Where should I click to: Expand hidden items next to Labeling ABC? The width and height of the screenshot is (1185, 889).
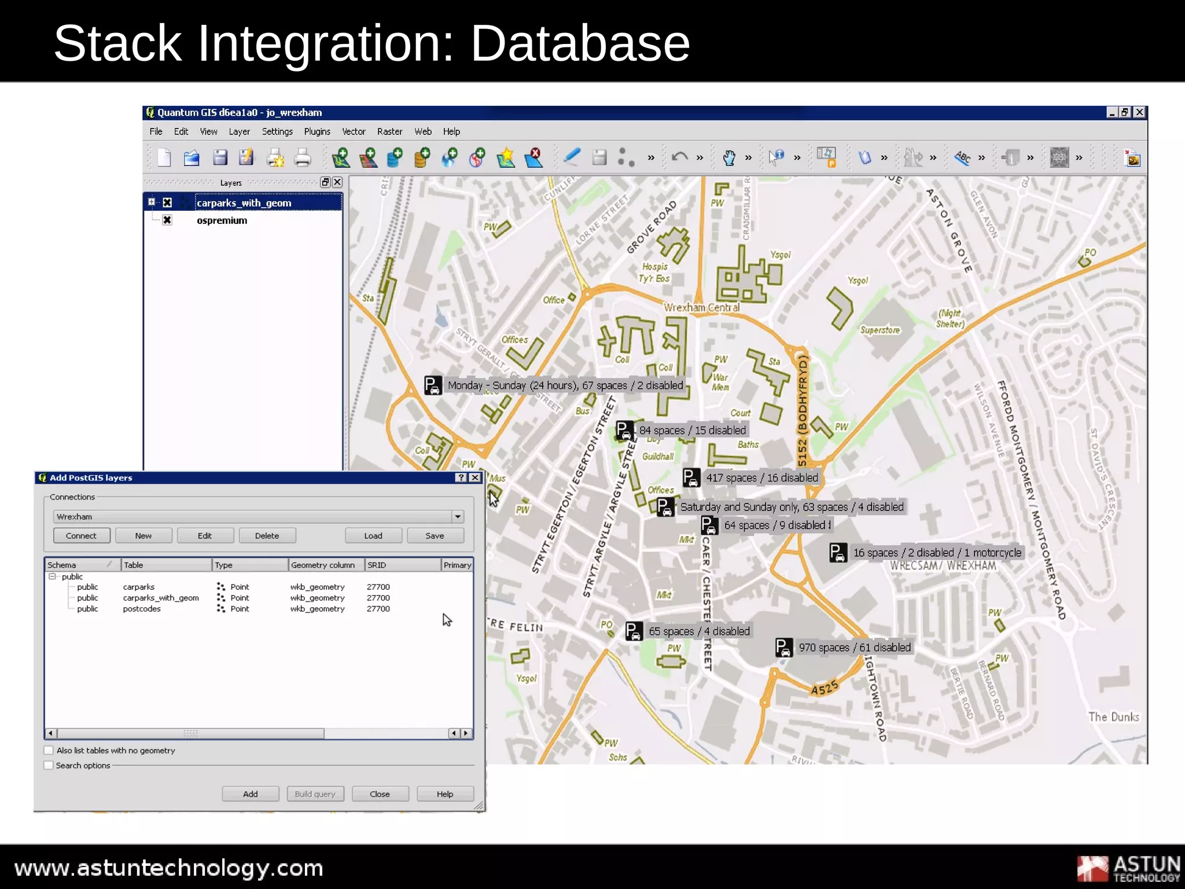(x=982, y=157)
